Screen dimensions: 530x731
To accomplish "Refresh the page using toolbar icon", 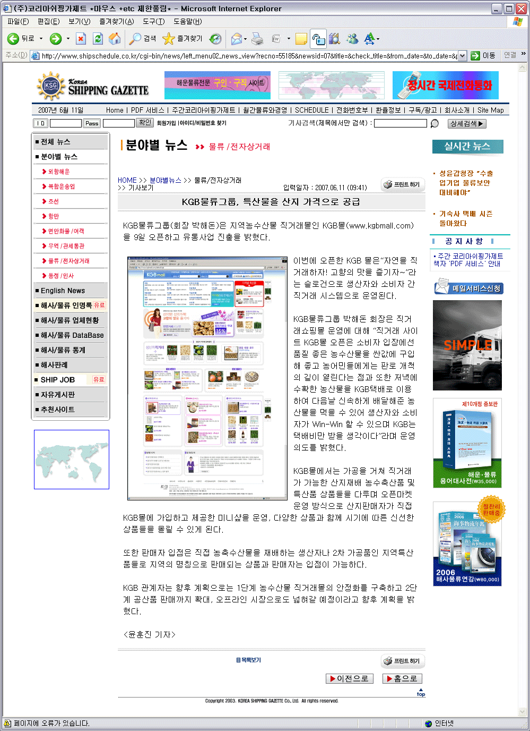I will [98, 38].
